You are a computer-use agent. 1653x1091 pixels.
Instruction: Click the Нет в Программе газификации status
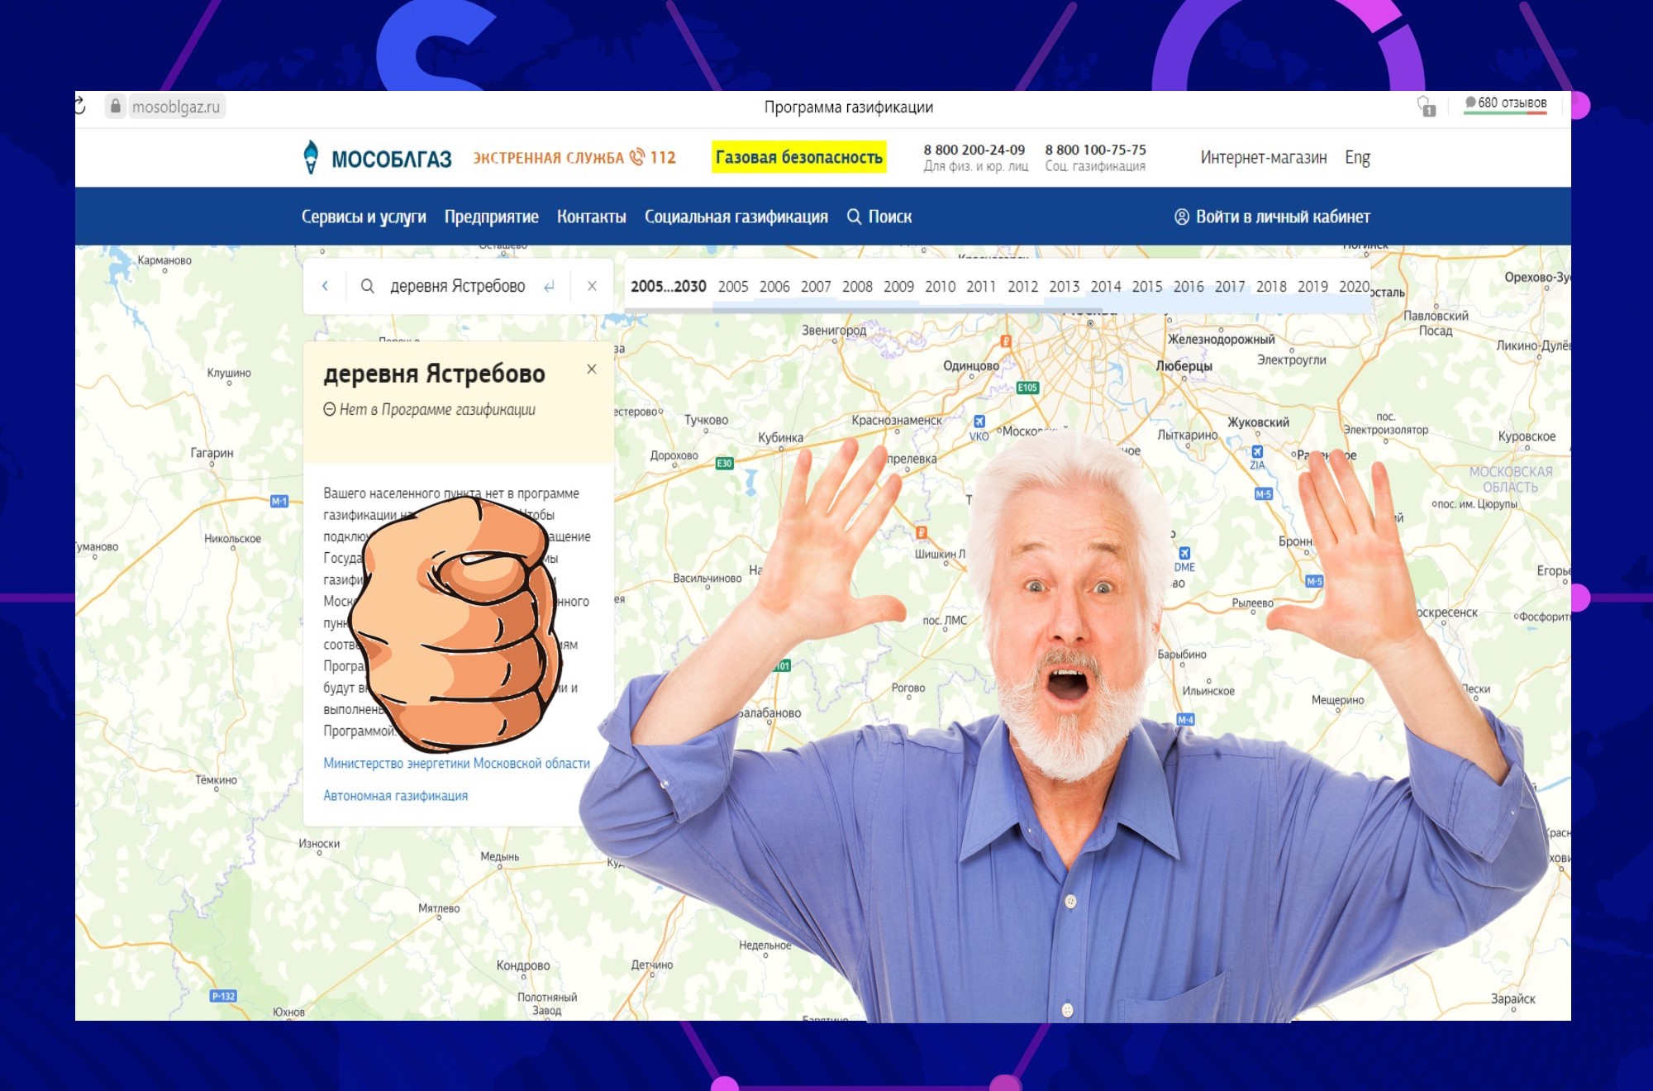pyautogui.click(x=429, y=409)
